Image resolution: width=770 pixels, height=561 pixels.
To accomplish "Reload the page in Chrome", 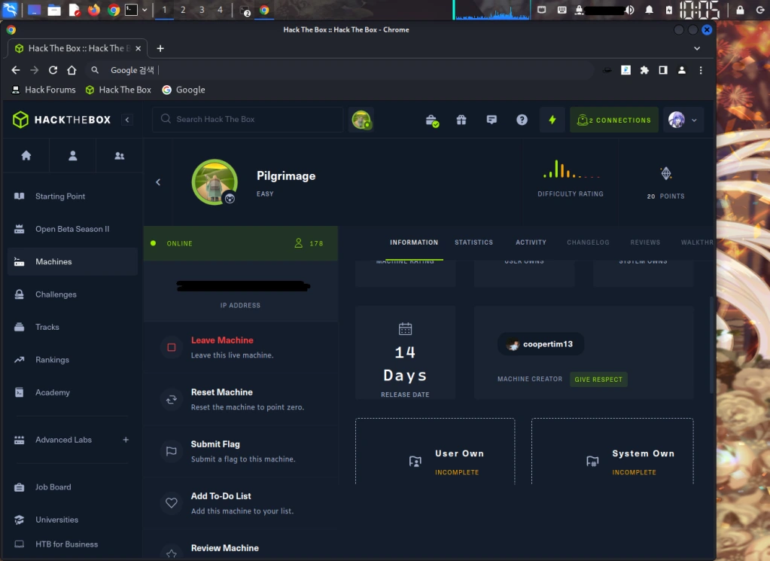I will pyautogui.click(x=53, y=70).
